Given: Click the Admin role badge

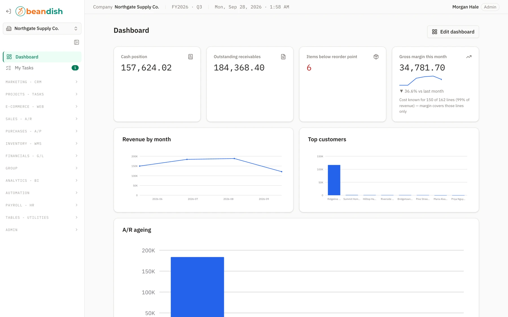Looking at the screenshot, I should (x=490, y=7).
